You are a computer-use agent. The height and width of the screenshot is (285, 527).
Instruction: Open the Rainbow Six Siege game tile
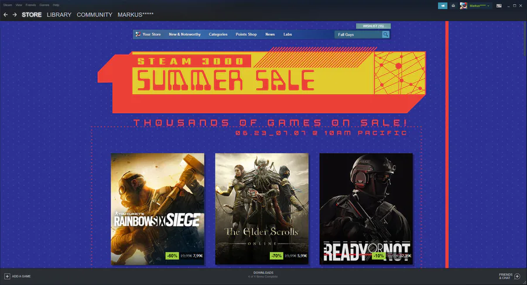click(158, 209)
